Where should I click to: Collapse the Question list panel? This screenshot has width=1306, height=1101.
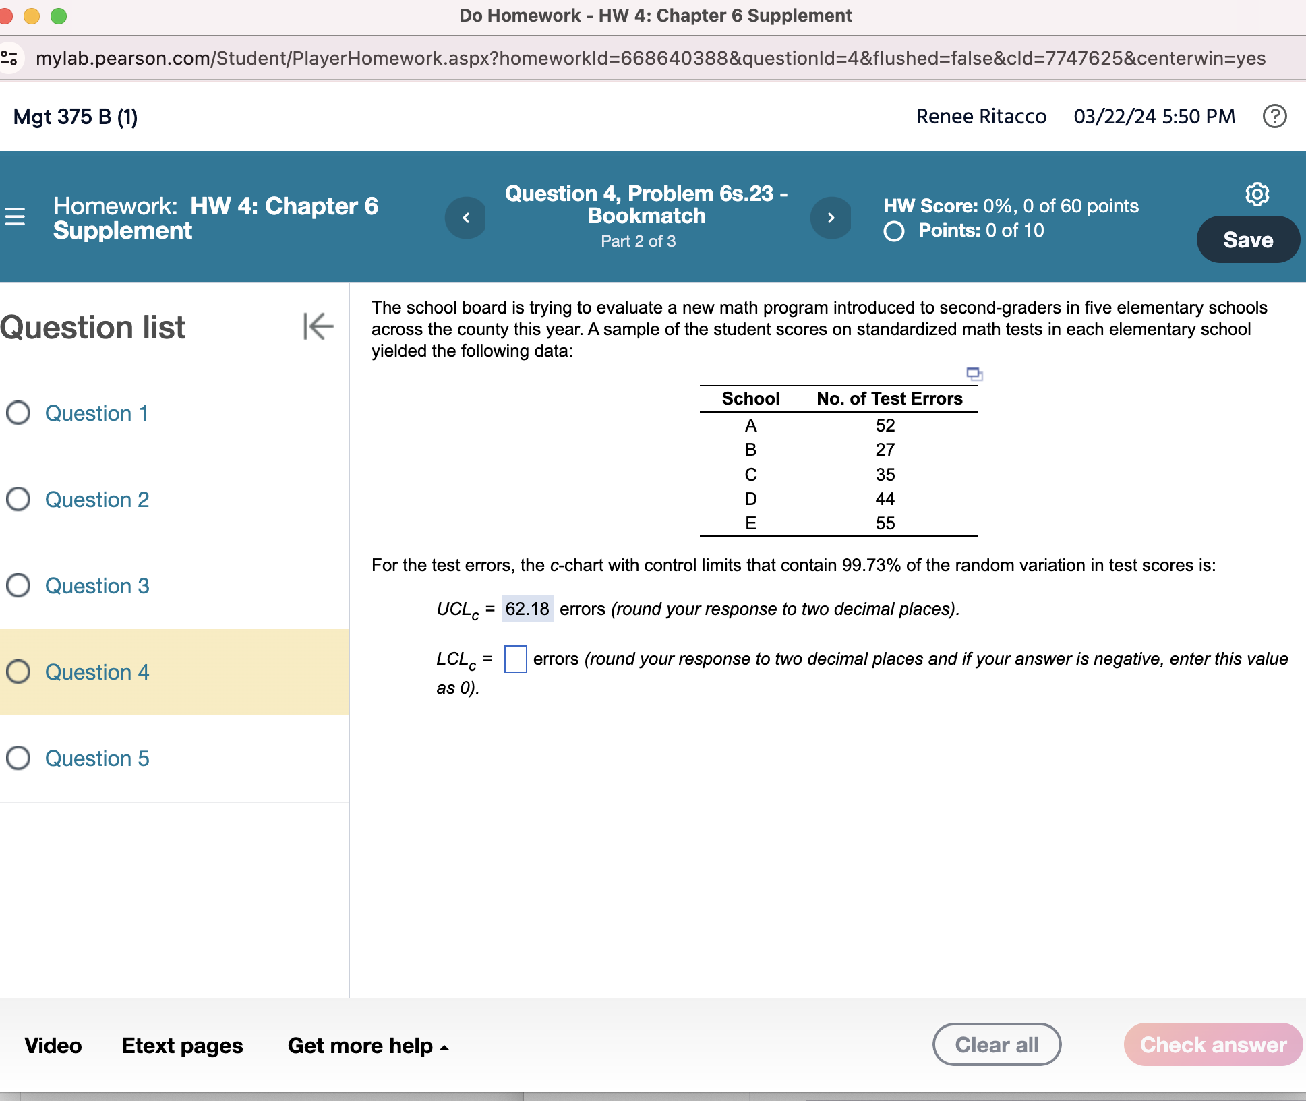click(317, 327)
